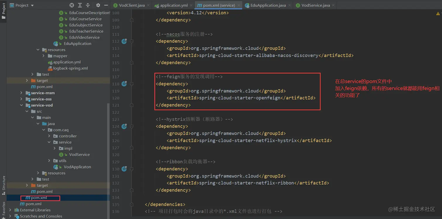
Task: Switch to the VodService.java tab
Action: [x=316, y=5]
